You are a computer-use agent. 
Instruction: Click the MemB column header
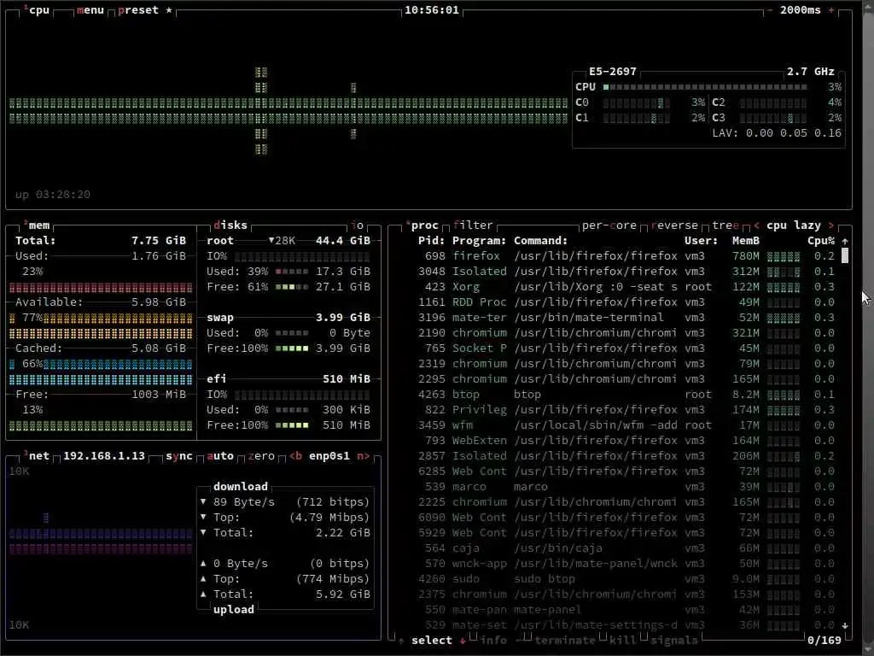(x=746, y=240)
